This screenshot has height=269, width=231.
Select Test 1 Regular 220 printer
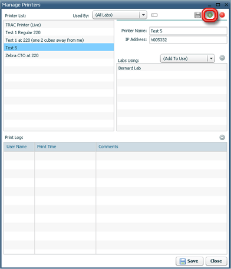click(x=59, y=32)
